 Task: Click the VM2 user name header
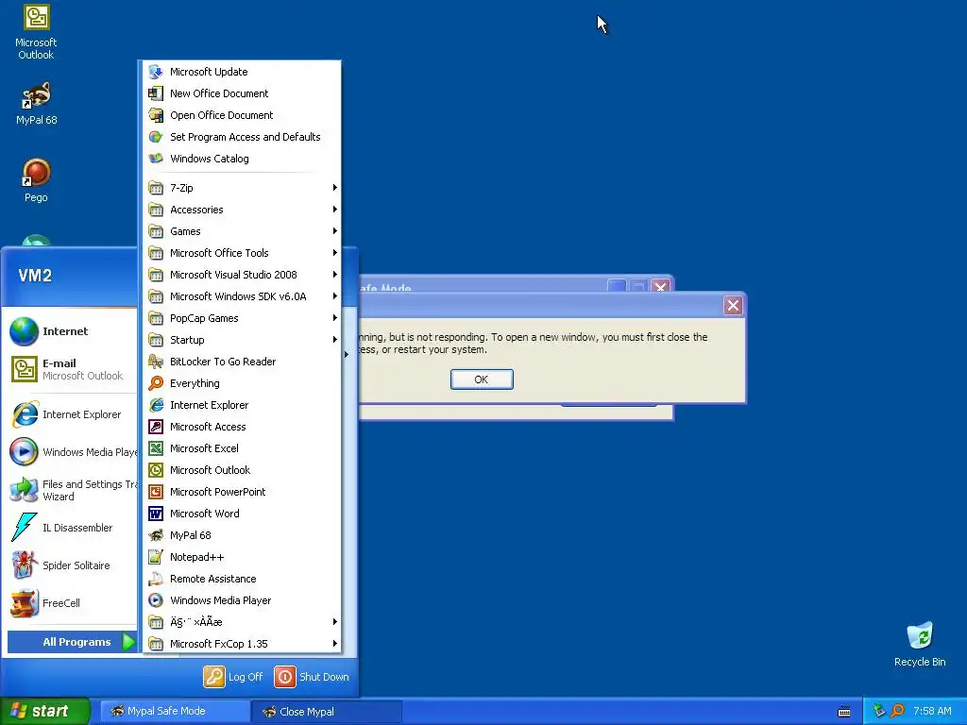click(35, 276)
